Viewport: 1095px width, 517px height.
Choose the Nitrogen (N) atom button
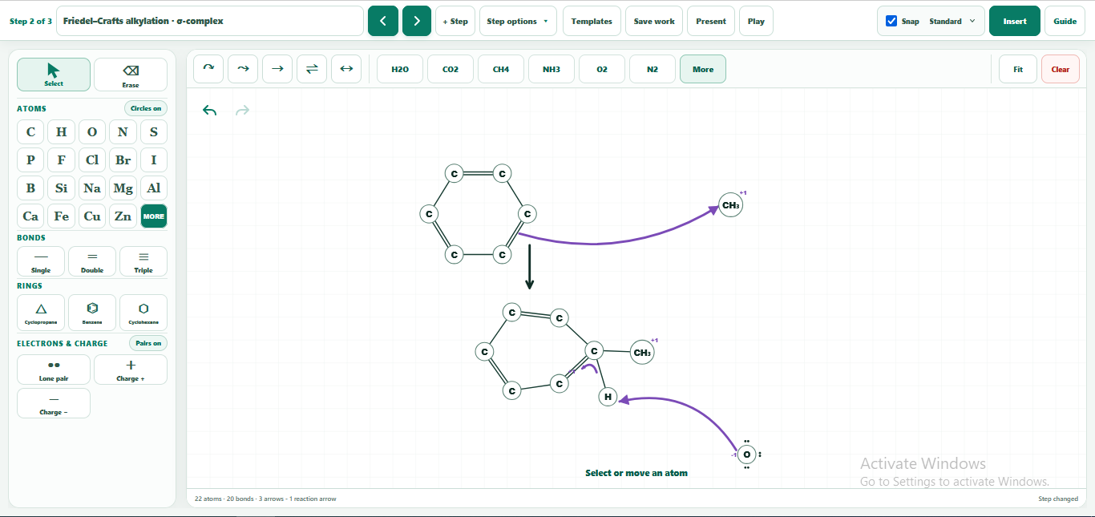click(x=123, y=132)
